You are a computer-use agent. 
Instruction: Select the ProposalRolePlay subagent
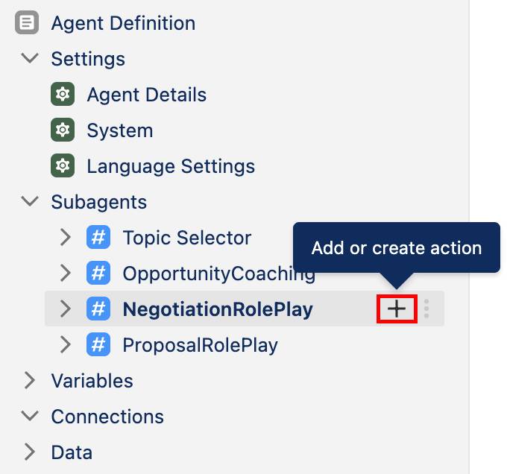[200, 345]
